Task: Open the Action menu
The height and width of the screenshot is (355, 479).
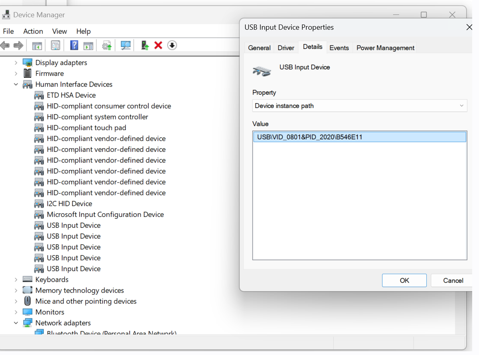Action: click(33, 31)
